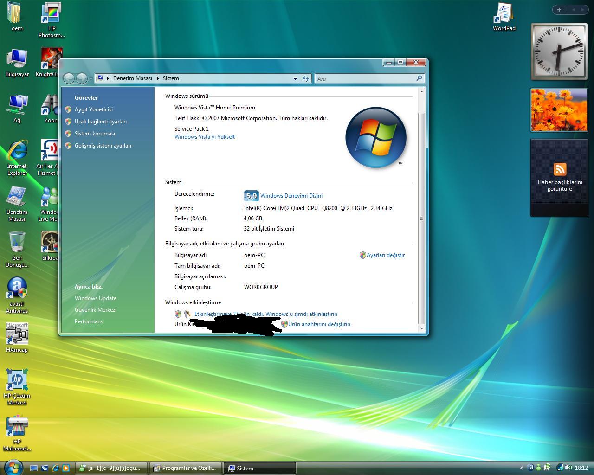Viewport: 594px width, 475px height.
Task: Switch to the Messenger chat taskbar button
Action: (x=111, y=468)
